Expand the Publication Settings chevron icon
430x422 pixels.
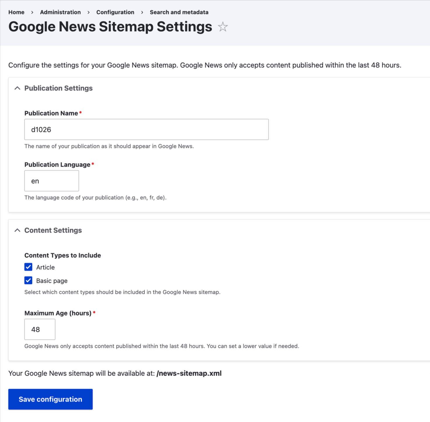tap(17, 88)
